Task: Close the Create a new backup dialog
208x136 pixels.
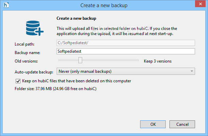Action: point(200,4)
